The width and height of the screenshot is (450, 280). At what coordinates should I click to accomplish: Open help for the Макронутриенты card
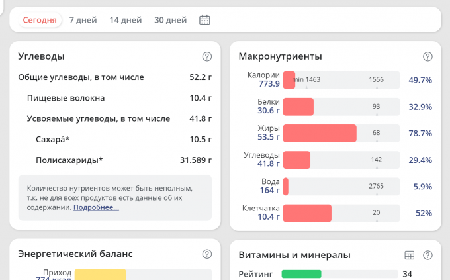point(427,56)
